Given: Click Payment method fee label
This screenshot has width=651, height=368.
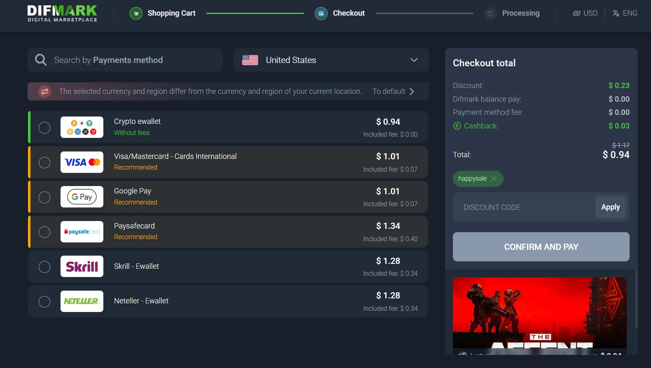Looking at the screenshot, I should 488,112.
